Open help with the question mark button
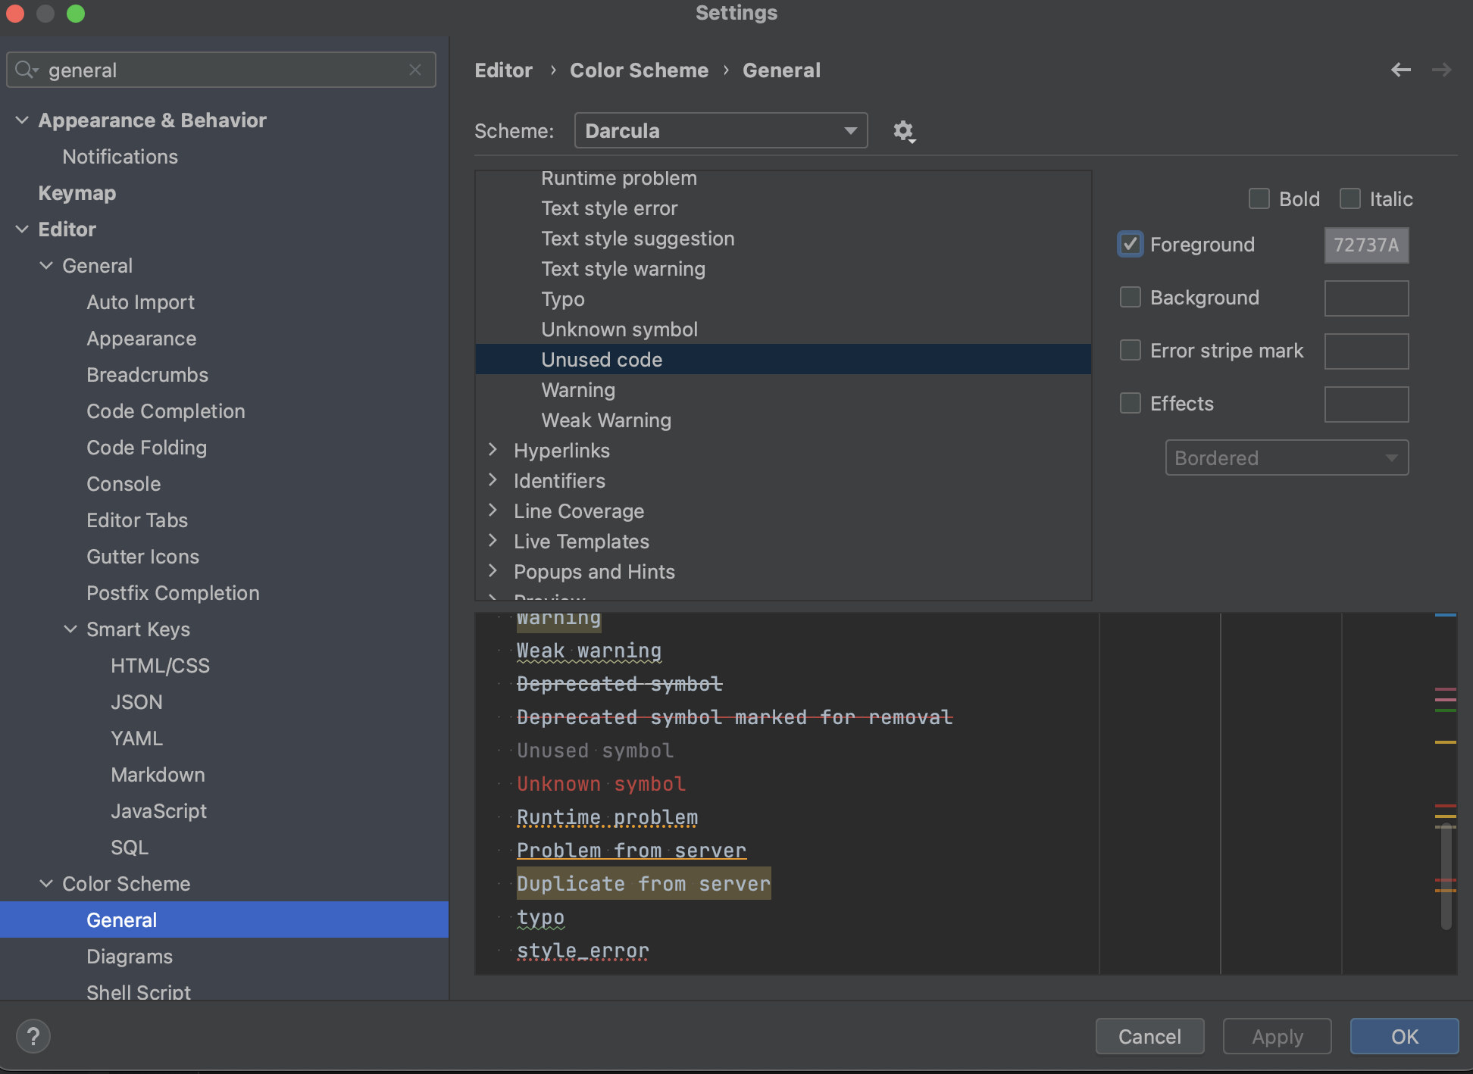Viewport: 1473px width, 1074px height. (33, 1036)
